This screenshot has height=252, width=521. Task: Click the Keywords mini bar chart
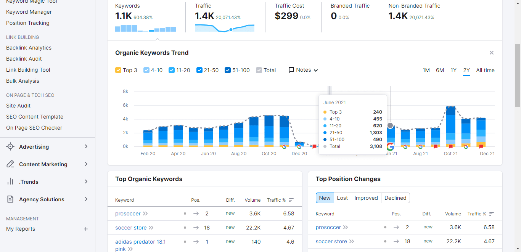pyautogui.click(x=146, y=28)
